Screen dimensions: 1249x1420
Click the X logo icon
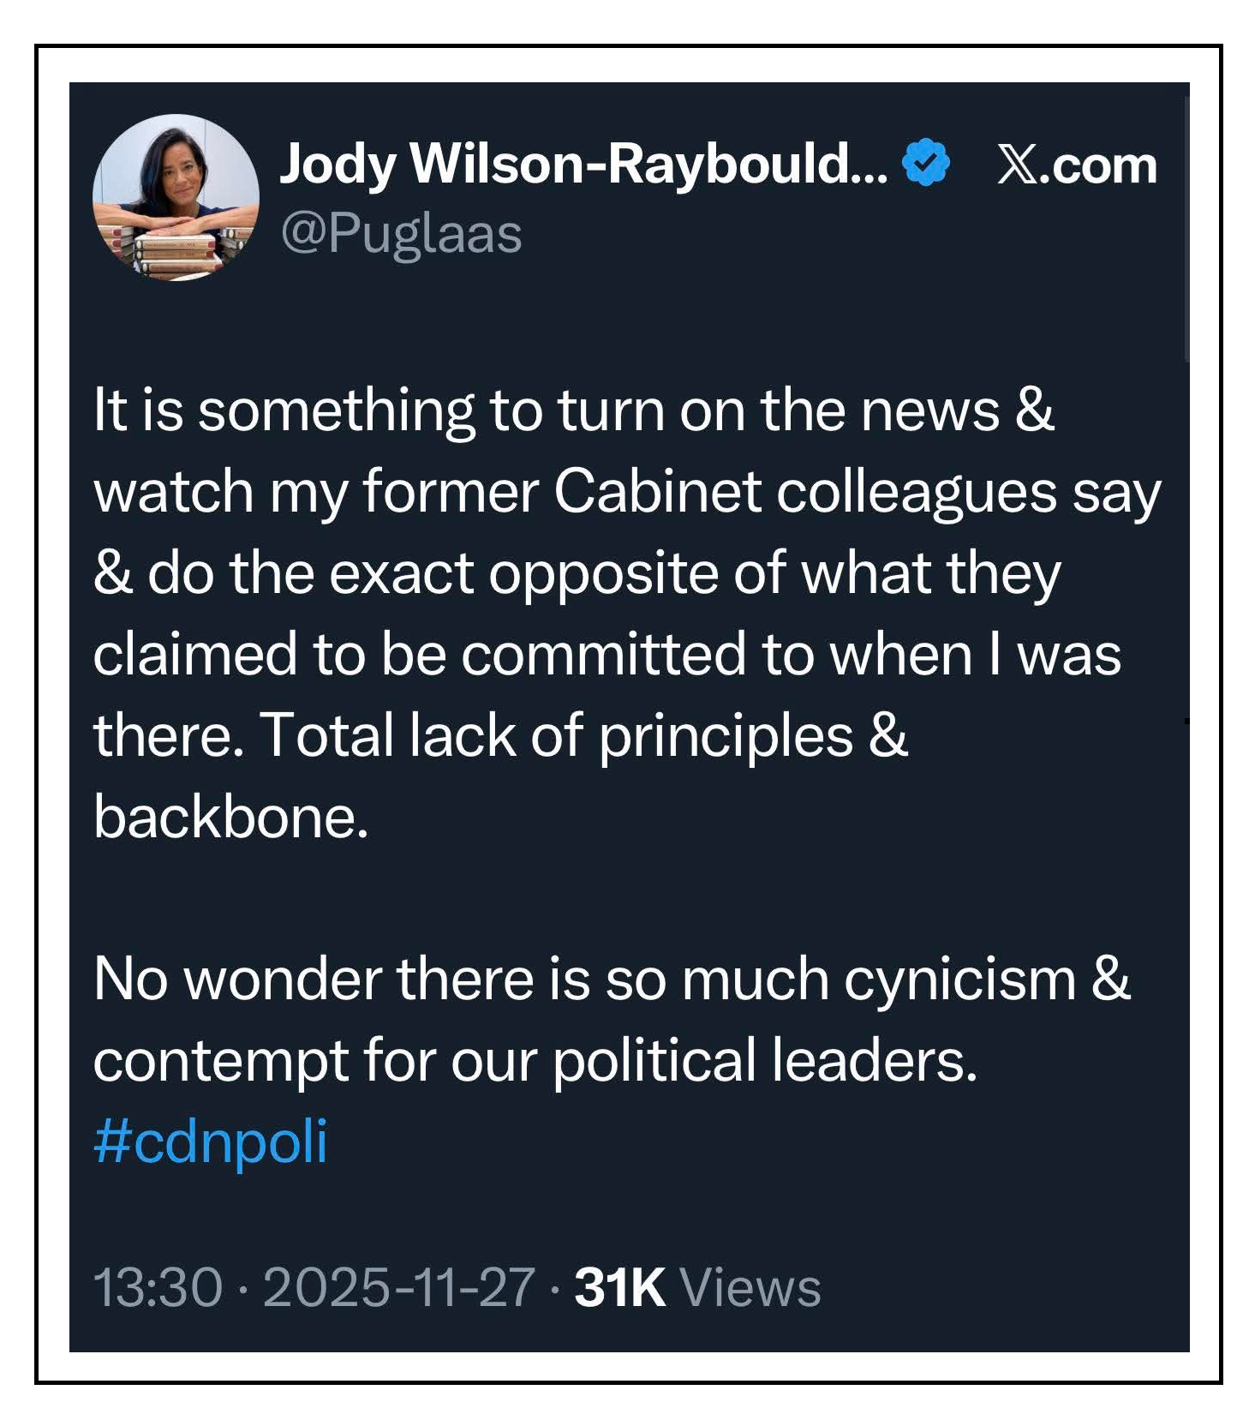[x=1017, y=165]
